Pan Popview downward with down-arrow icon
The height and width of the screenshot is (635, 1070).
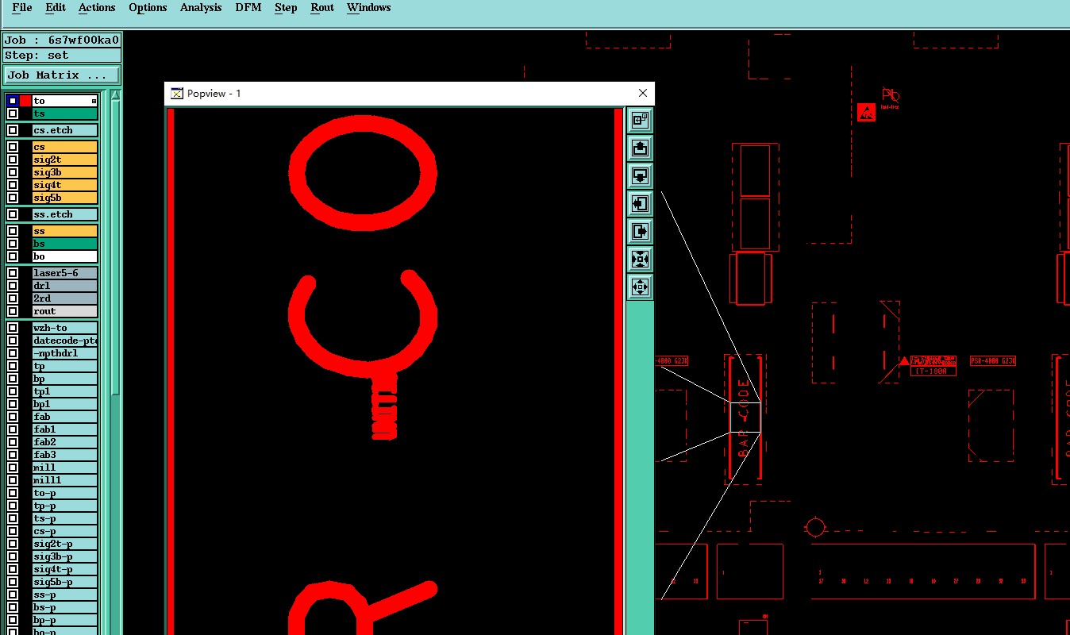[x=640, y=175]
